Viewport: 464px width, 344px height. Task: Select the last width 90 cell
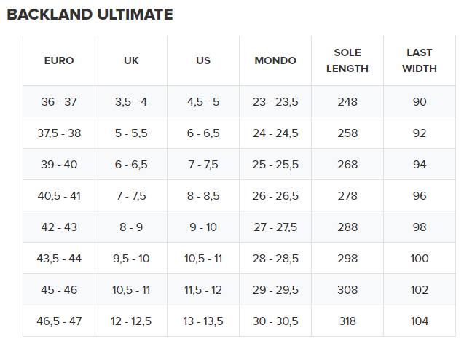420,102
